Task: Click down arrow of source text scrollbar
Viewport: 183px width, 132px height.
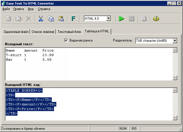Action: click(x=175, y=78)
